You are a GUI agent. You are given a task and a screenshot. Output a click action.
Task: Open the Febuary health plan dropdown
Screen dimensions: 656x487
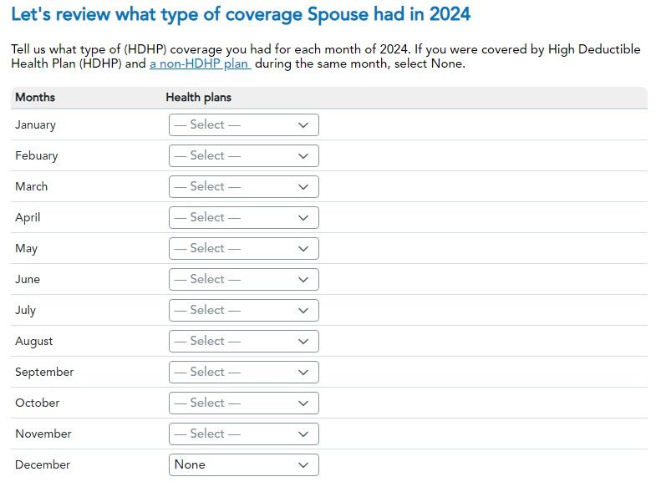(x=243, y=155)
